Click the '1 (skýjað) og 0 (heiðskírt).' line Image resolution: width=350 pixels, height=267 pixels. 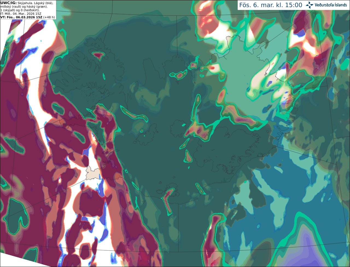click(x=20, y=10)
